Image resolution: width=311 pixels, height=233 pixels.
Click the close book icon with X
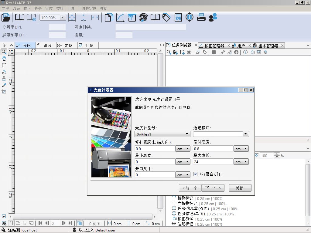31,17
